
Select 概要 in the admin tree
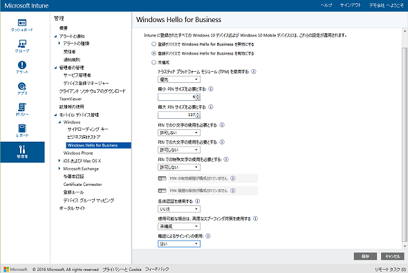click(x=64, y=28)
